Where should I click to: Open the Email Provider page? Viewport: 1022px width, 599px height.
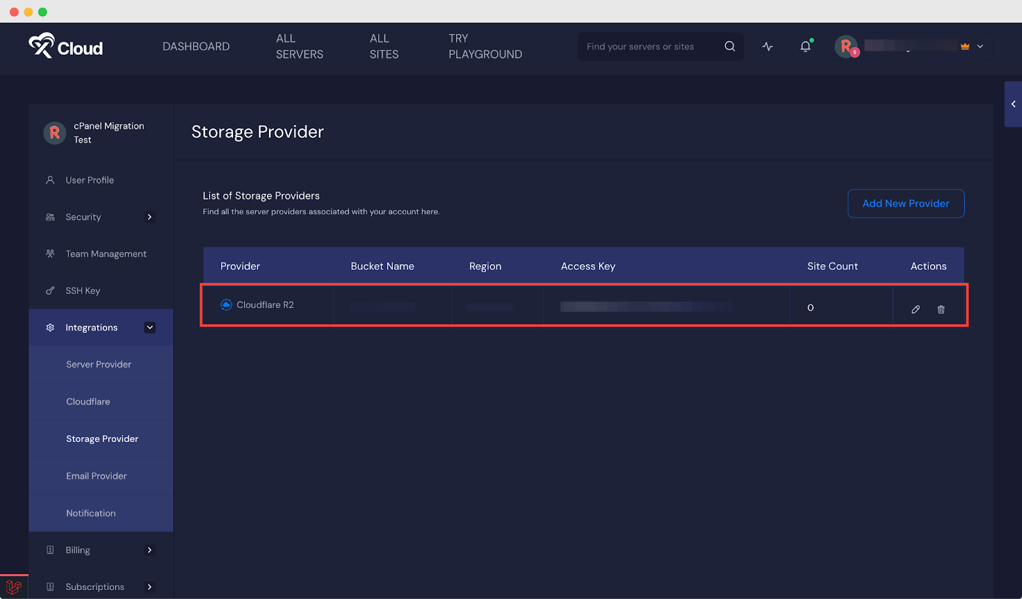pos(96,476)
